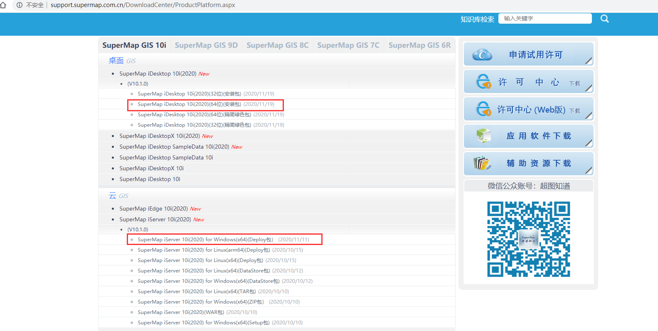Download iDesktop 10i(2020)(32位)(安装包)
The width and height of the screenshot is (658, 331).
190,94
